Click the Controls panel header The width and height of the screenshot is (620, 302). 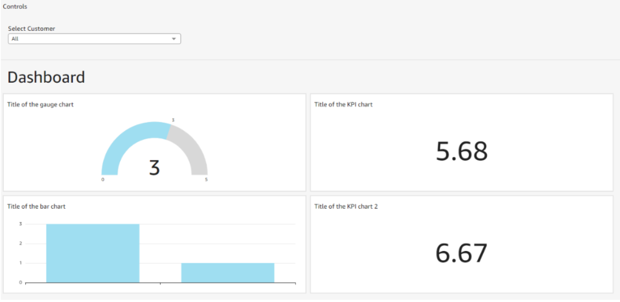pos(15,7)
